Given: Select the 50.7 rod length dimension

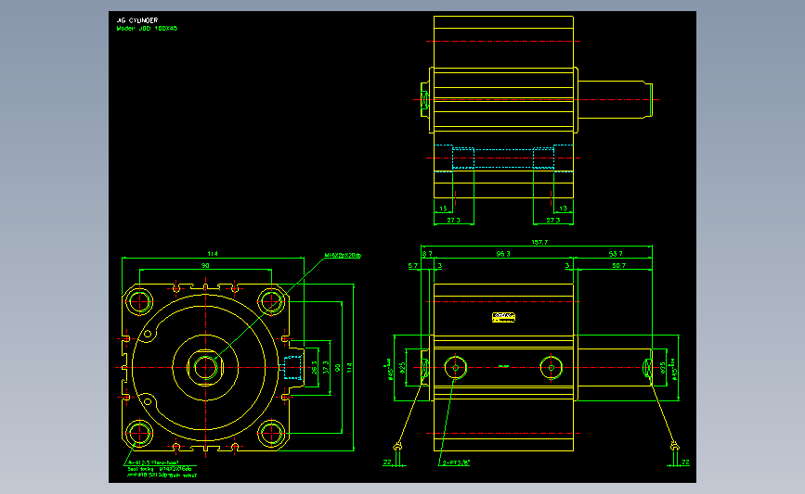Looking at the screenshot, I should (618, 265).
